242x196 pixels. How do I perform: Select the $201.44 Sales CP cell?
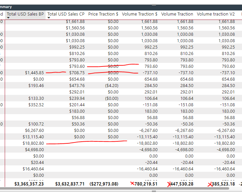tap(77, 105)
